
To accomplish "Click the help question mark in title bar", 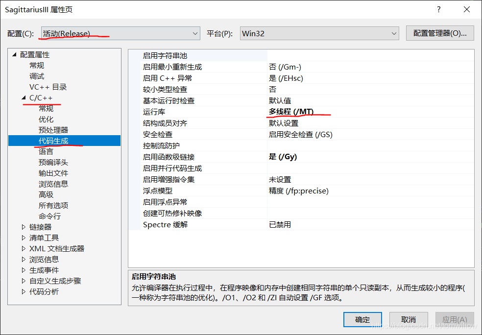I will click(x=439, y=9).
